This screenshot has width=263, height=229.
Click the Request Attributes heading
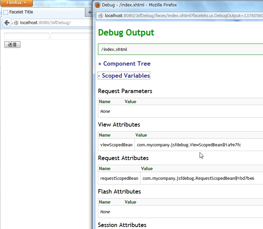point(123,158)
